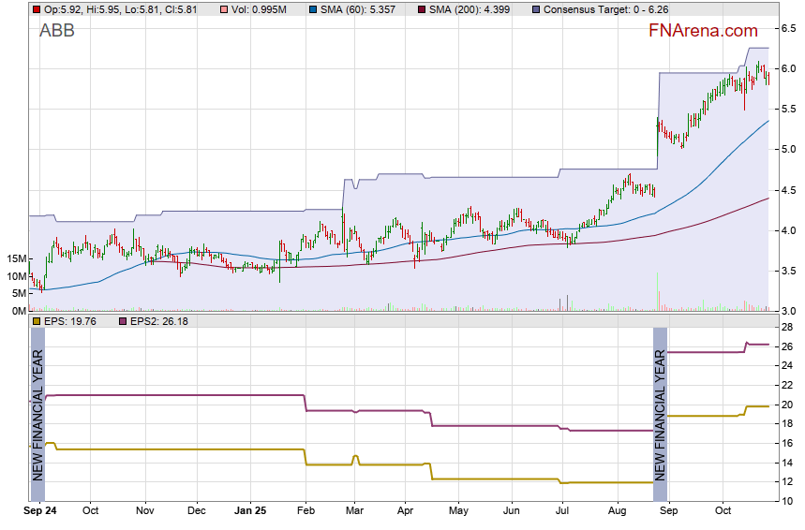Click the 'Sep 24' date axis label
The image size is (805, 530).
coord(40,511)
